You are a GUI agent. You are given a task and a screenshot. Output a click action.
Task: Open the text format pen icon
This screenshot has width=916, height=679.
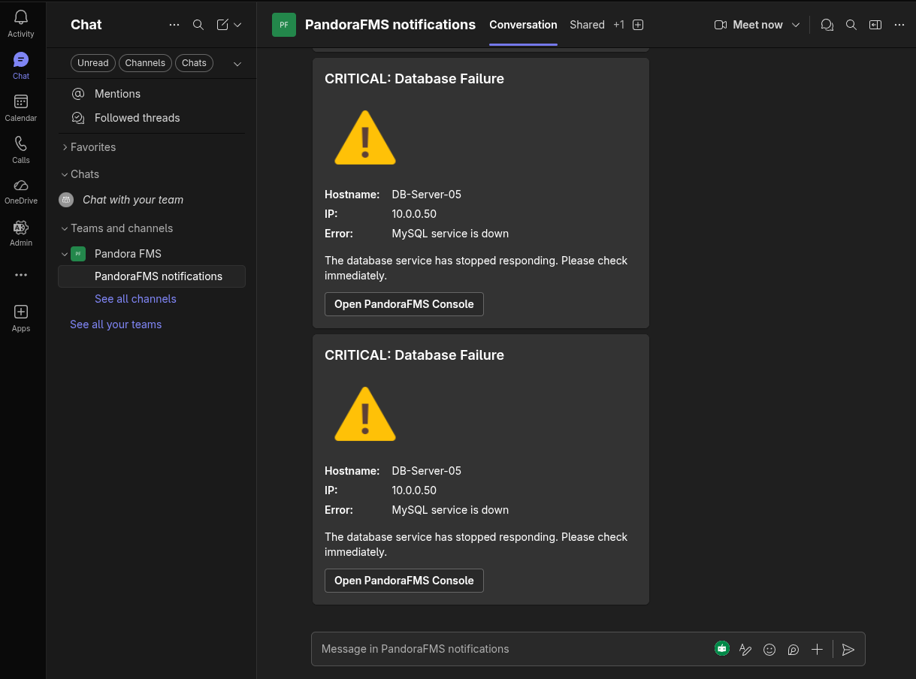tap(745, 650)
